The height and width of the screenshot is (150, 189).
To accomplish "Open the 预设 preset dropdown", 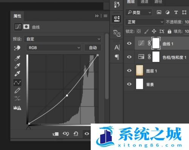I will click(63, 39).
